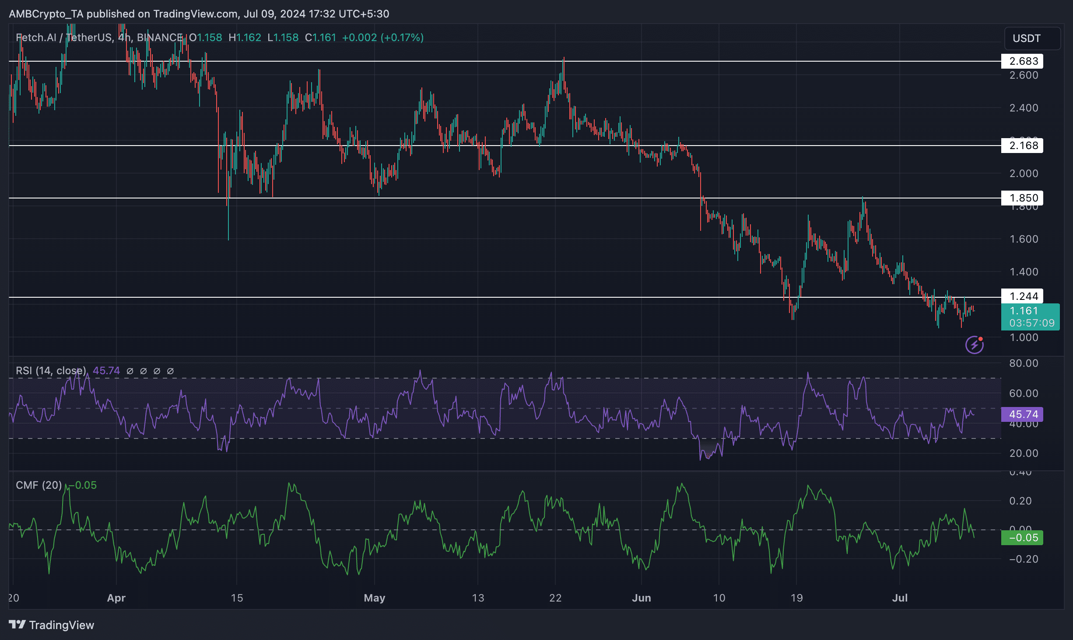Click the TradingView logo at bottom left

51,625
